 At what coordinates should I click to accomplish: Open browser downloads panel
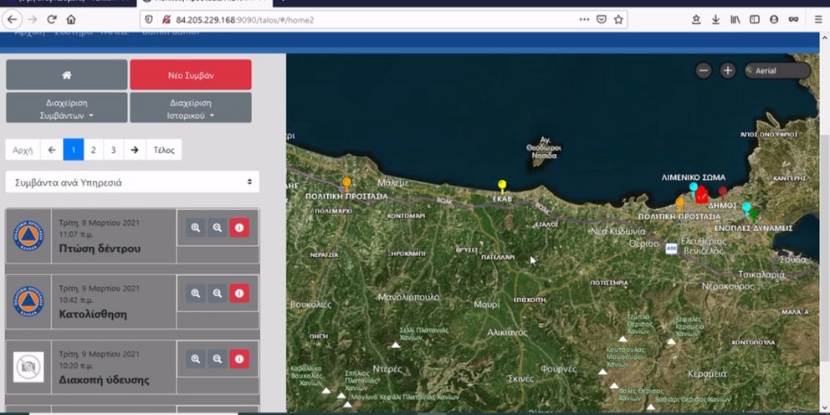coord(715,19)
